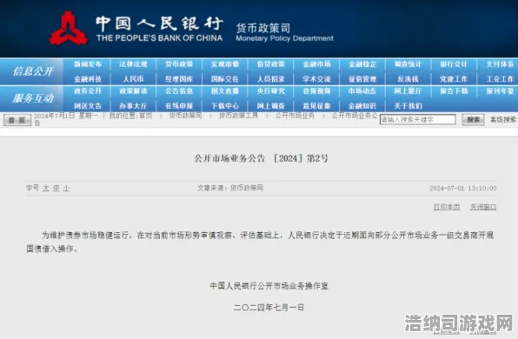
Task: Click the date line 二〇二四年七月一日
Action: 269,308
